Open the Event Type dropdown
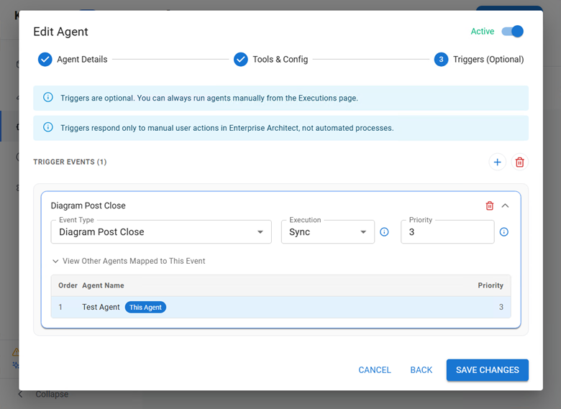The height and width of the screenshot is (409, 561). point(160,232)
